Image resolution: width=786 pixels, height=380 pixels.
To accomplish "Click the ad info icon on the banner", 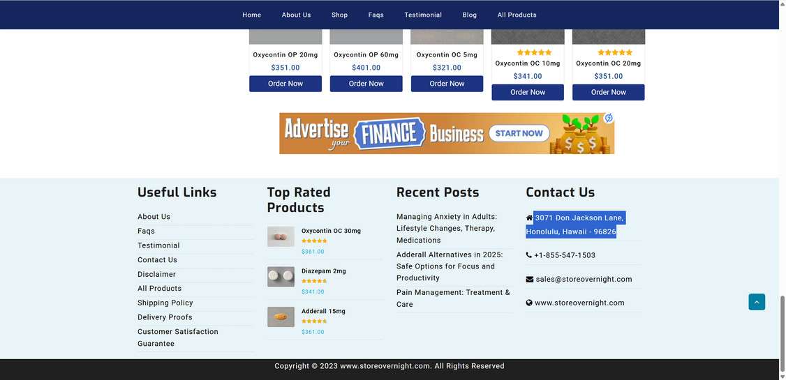I will tap(609, 118).
